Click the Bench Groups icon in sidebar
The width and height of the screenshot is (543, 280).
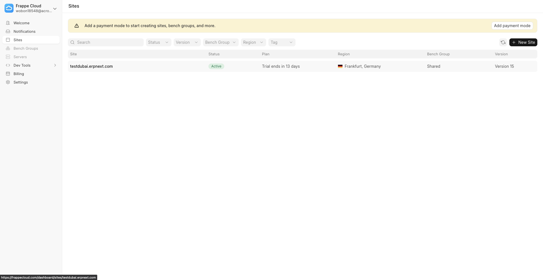point(8,48)
